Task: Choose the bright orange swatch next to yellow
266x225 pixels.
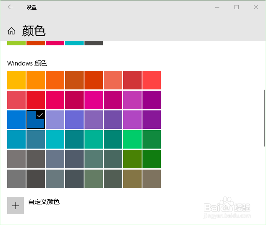Action: point(36,80)
